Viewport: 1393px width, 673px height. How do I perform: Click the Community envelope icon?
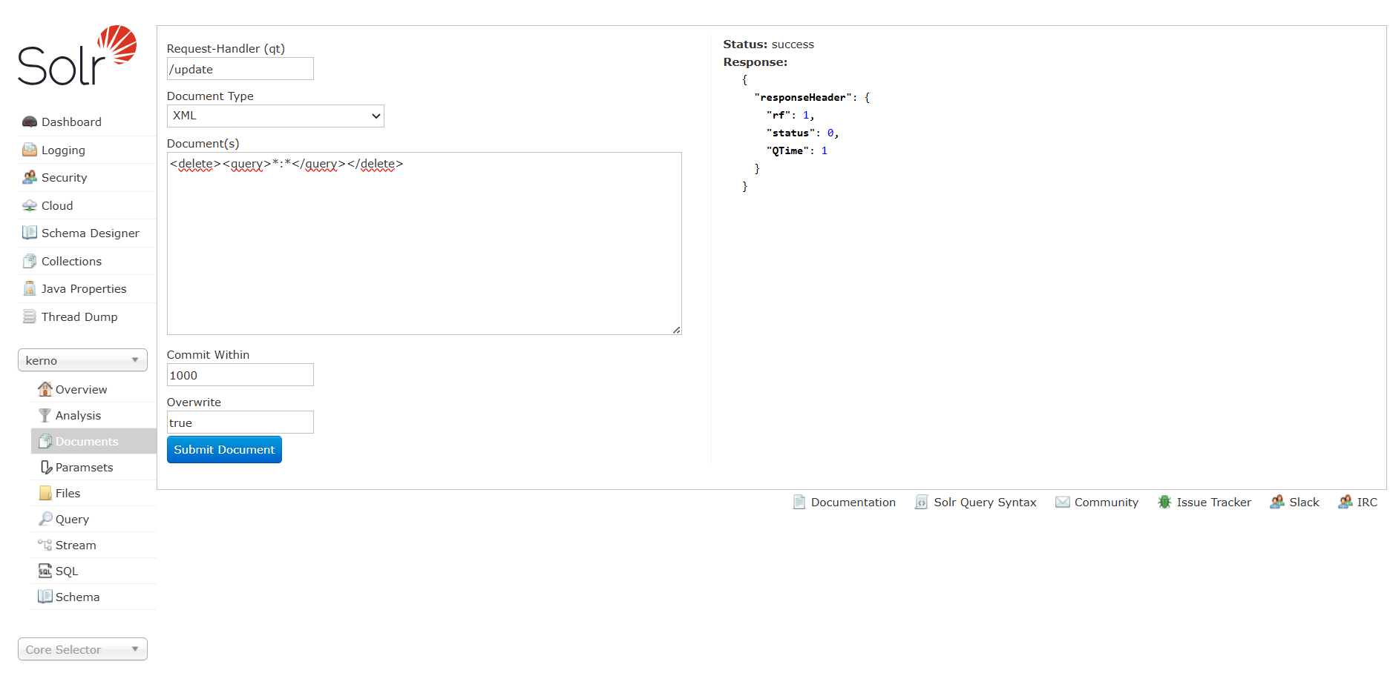[x=1063, y=502]
